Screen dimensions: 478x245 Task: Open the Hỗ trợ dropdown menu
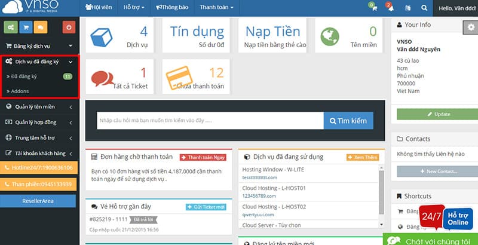point(134,7)
